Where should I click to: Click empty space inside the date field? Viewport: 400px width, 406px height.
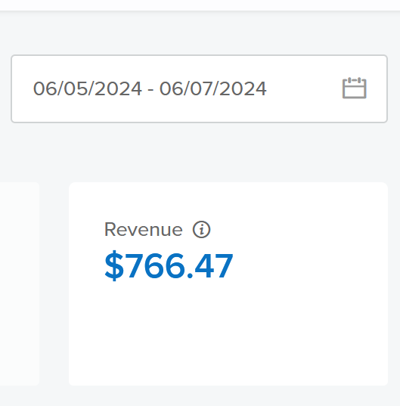[303, 88]
